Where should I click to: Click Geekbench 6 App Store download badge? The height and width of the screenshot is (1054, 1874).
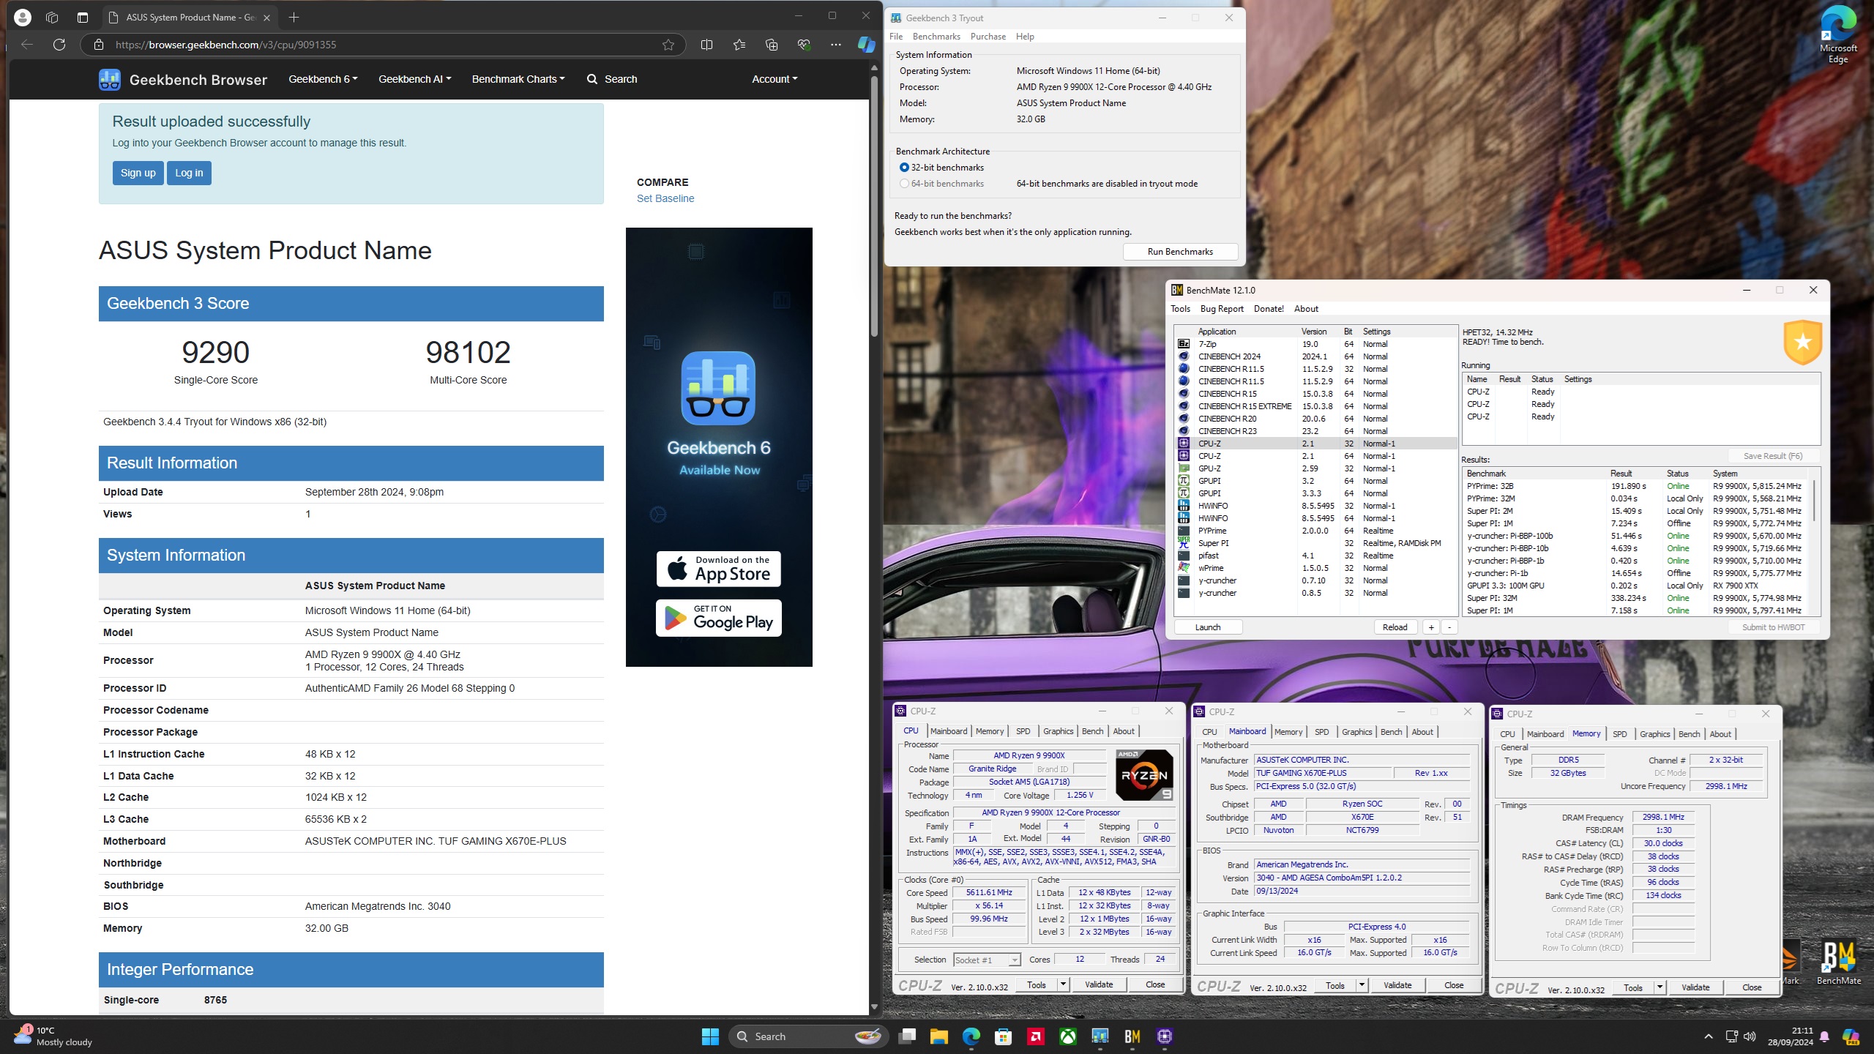pyautogui.click(x=718, y=569)
